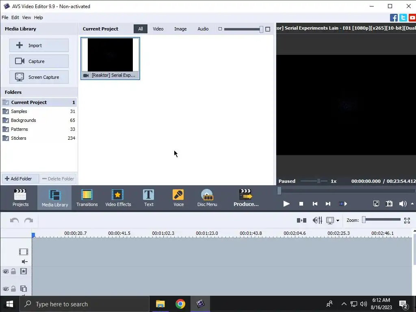
Task: Lock the video overlay track
Action: tap(13, 288)
